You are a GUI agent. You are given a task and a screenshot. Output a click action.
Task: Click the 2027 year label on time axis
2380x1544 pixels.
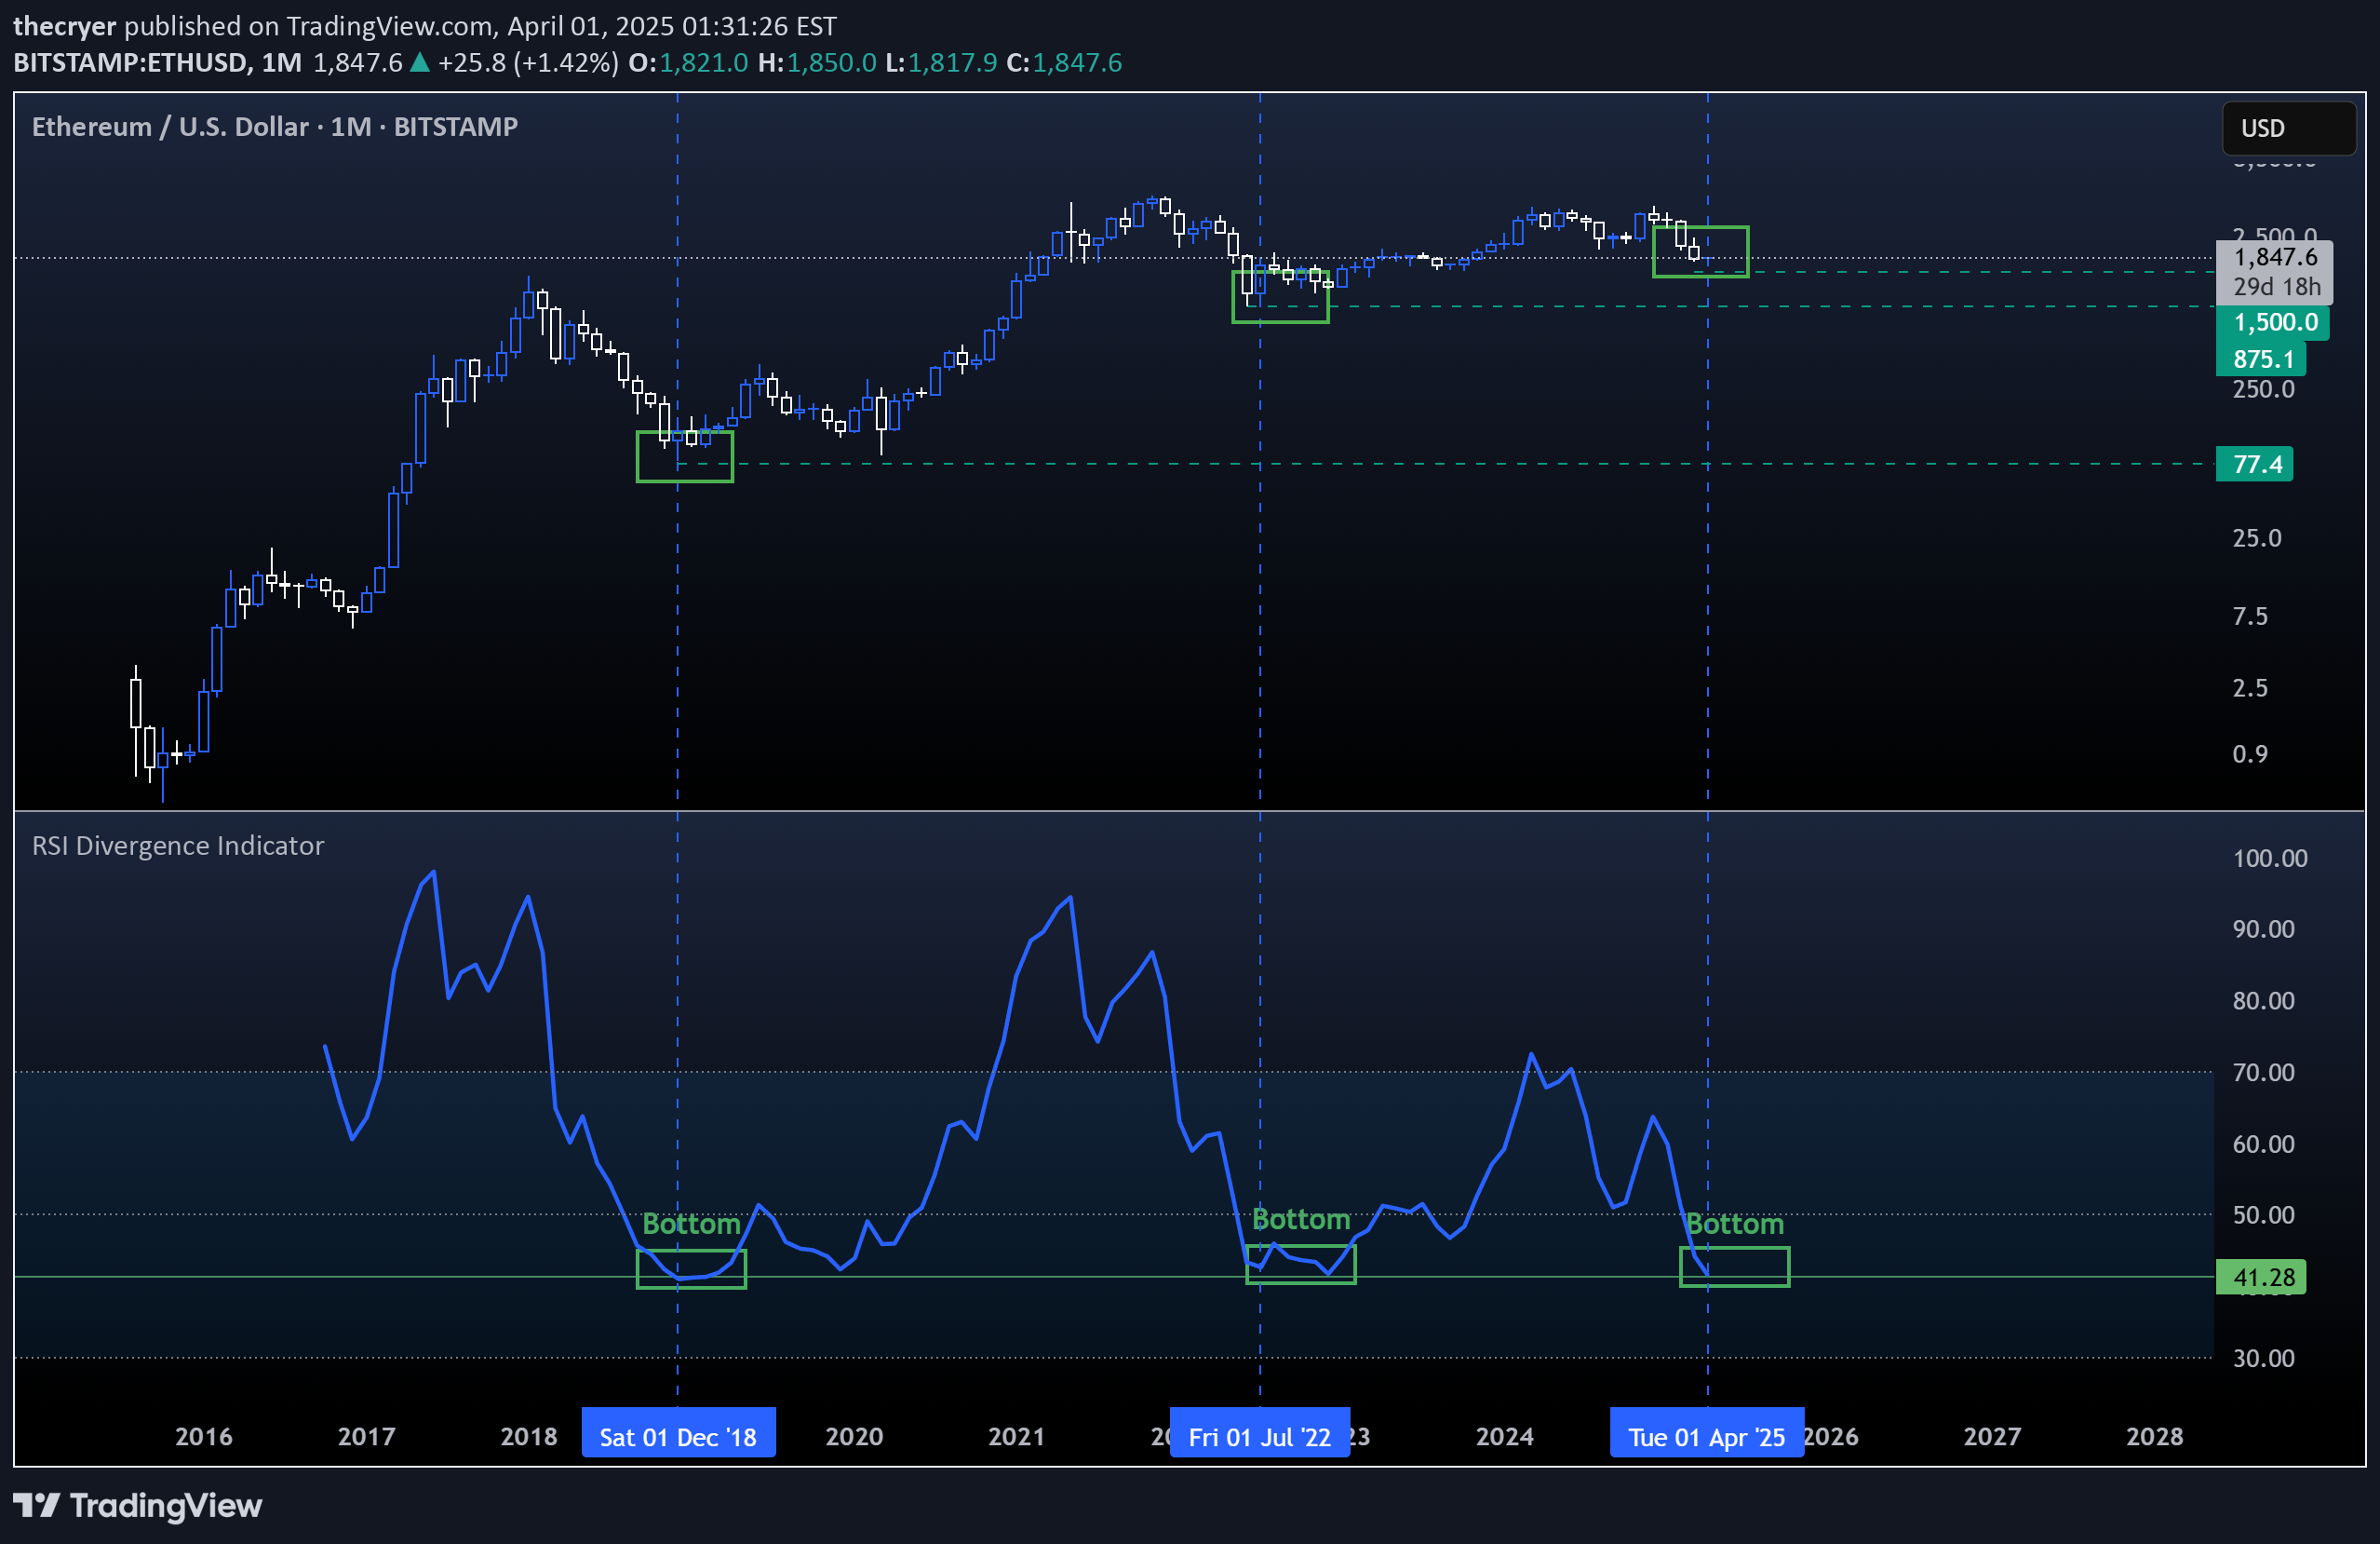click(1992, 1436)
